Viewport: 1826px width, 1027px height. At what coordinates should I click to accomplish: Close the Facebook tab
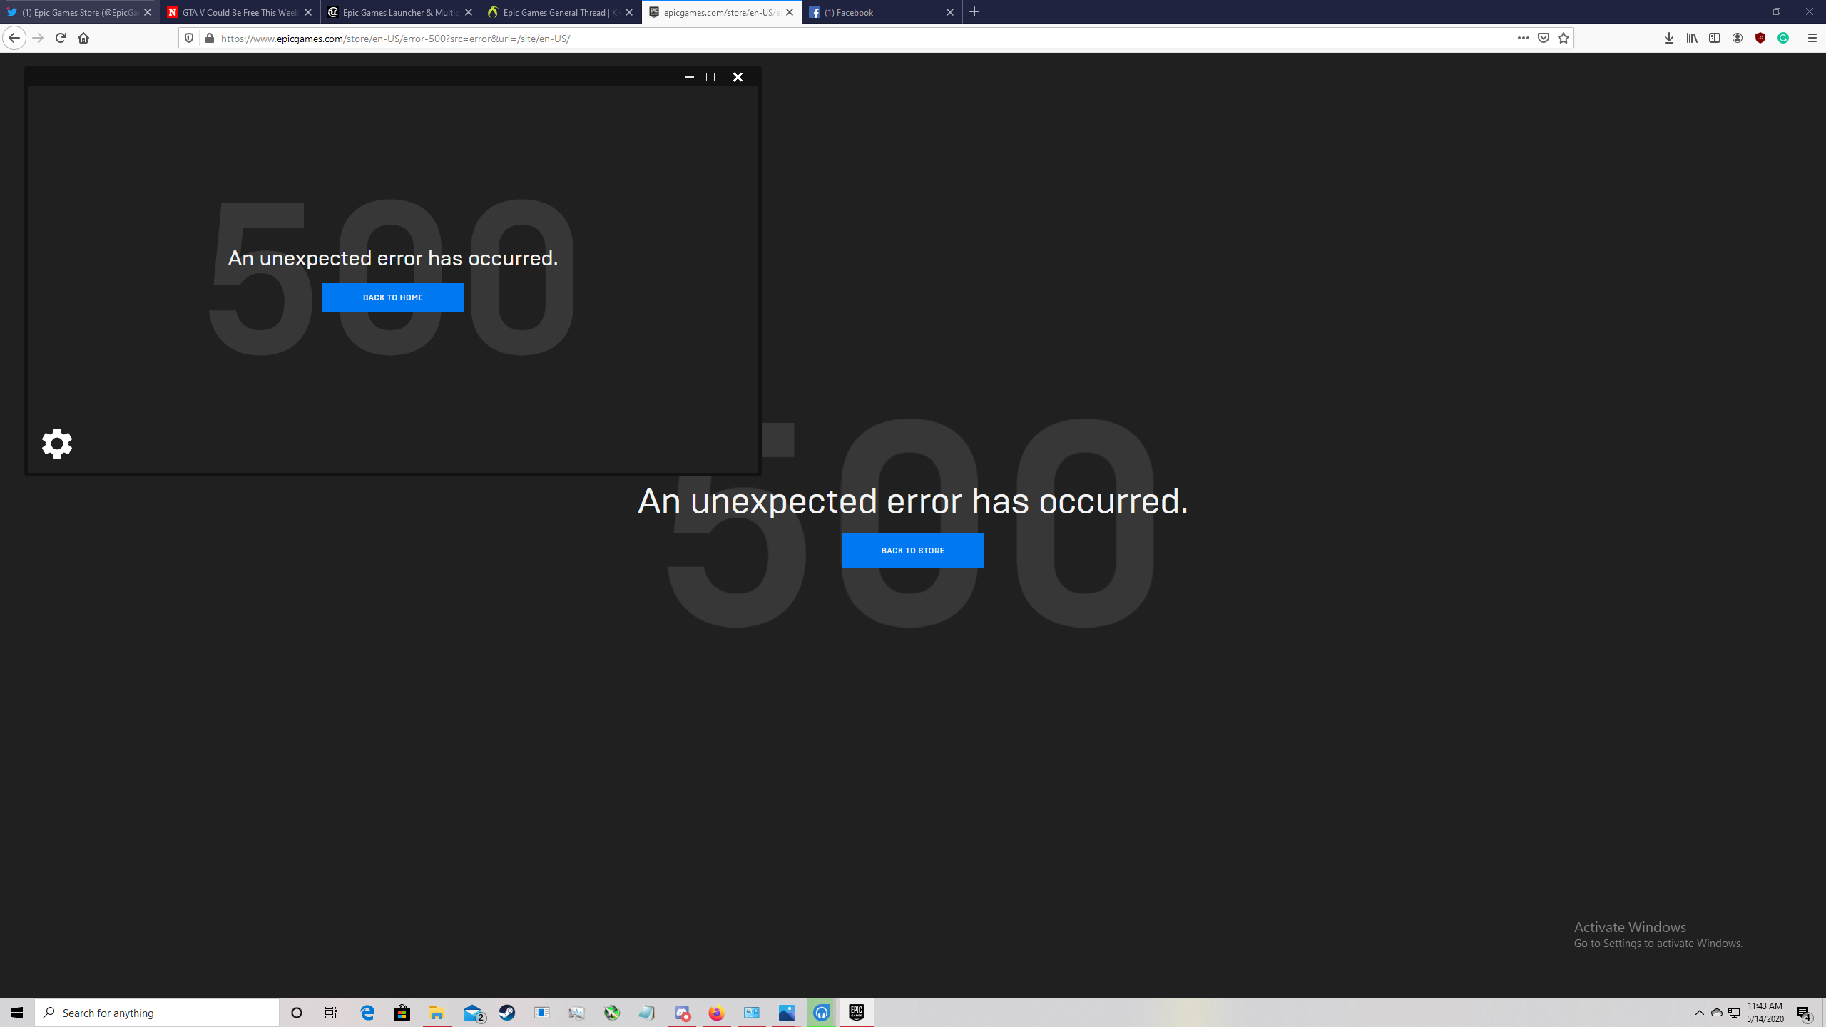950,12
